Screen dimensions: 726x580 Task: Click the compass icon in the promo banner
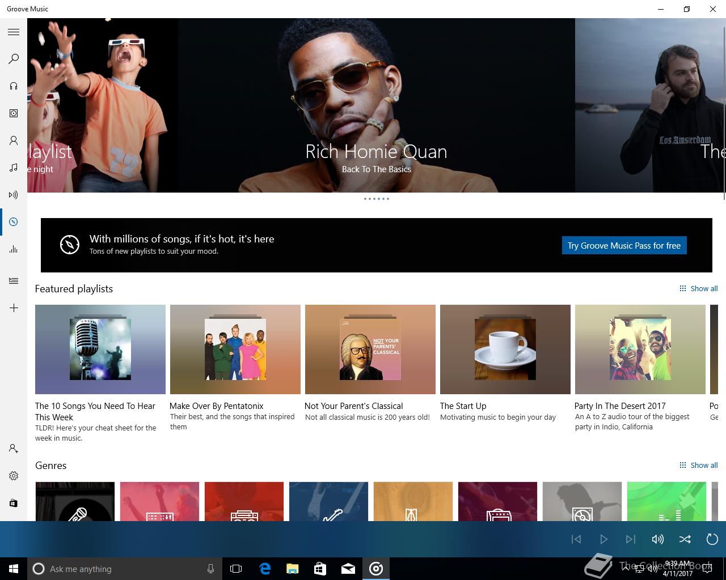[70, 245]
